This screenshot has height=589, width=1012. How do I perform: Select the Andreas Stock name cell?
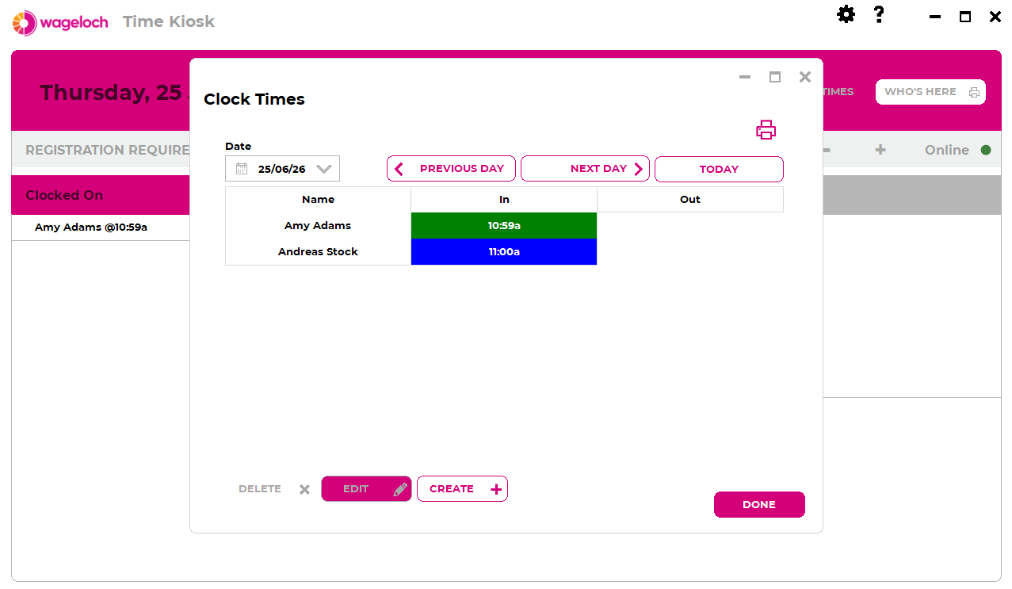click(318, 252)
